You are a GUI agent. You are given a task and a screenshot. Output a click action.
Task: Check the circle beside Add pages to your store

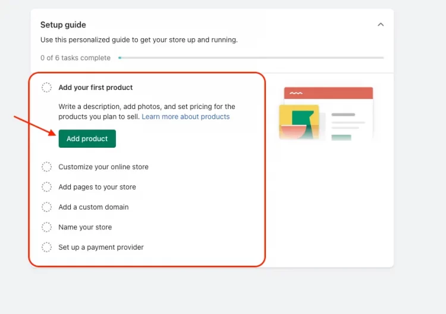point(46,187)
